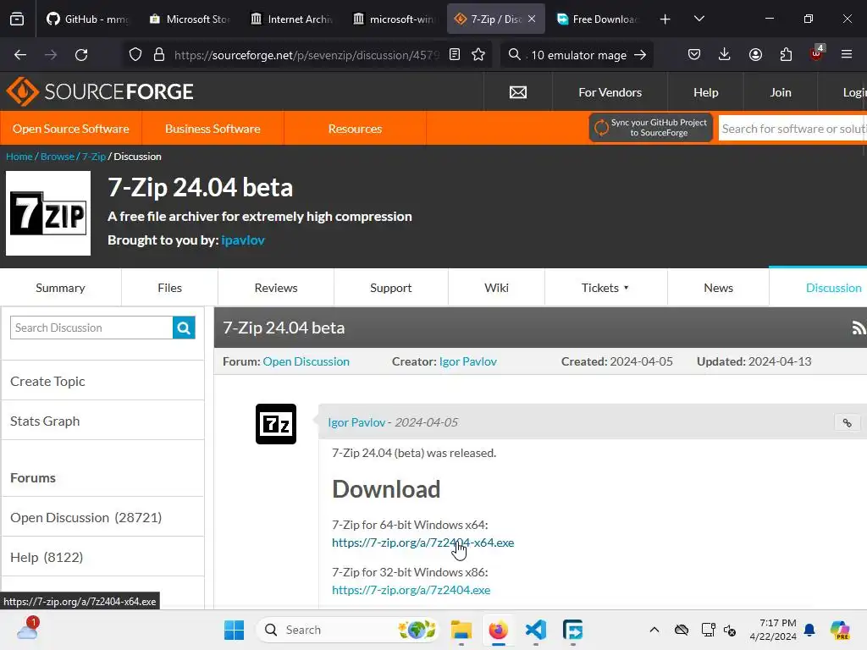Image resolution: width=867 pixels, height=650 pixels.
Task: Open Stats Graph in sidebar
Action: click(45, 421)
